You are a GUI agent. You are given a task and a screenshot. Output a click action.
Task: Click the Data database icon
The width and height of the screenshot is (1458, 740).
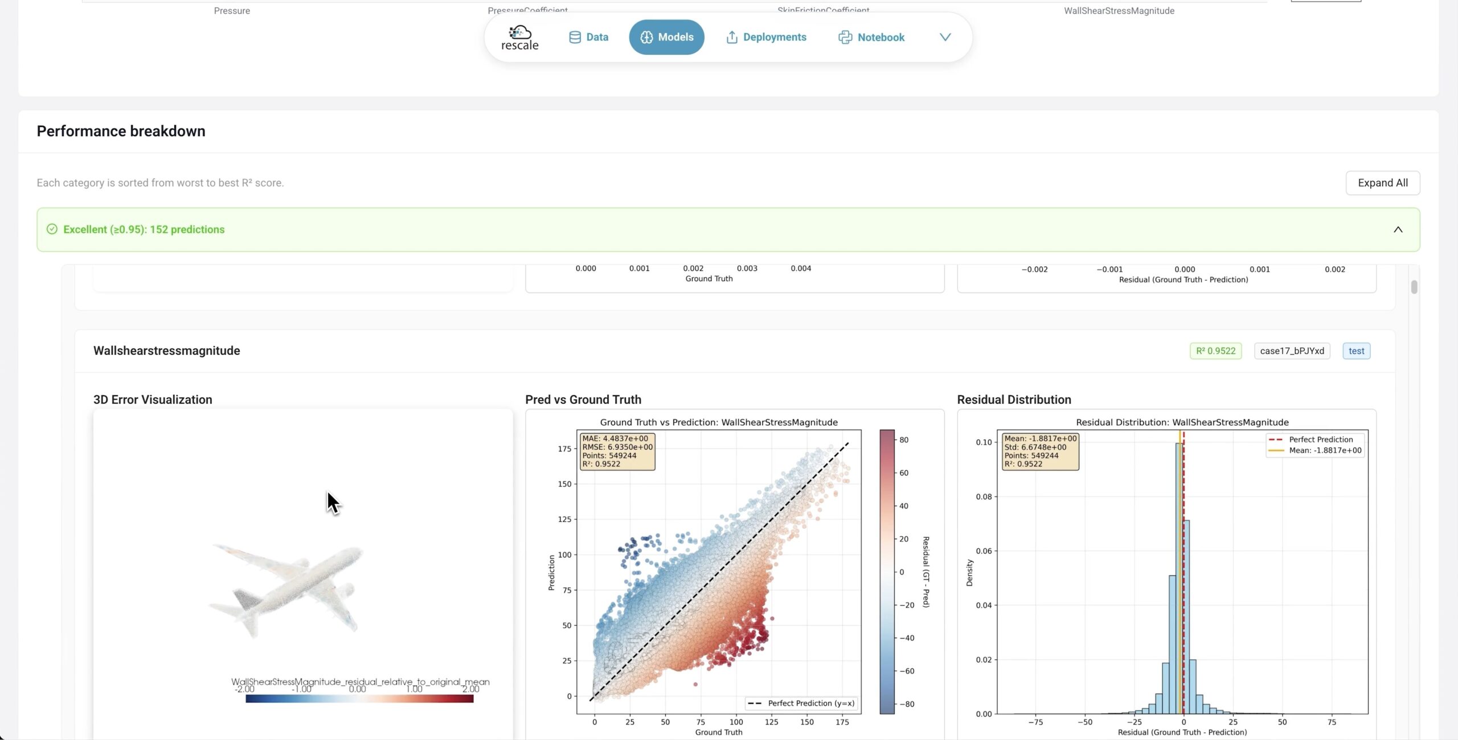tap(575, 38)
